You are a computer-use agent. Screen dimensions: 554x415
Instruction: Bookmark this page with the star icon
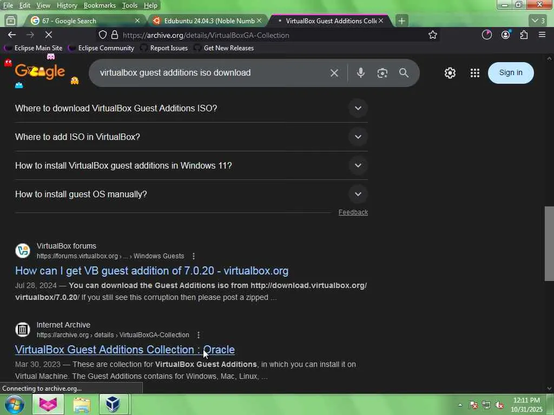click(x=432, y=35)
